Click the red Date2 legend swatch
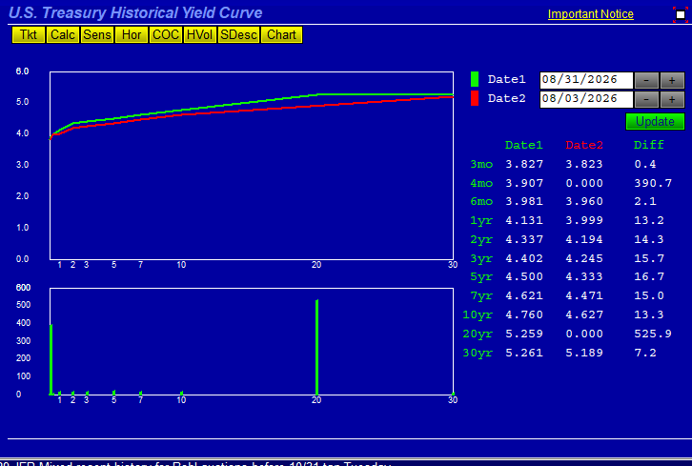The height and width of the screenshot is (466, 692). (475, 98)
